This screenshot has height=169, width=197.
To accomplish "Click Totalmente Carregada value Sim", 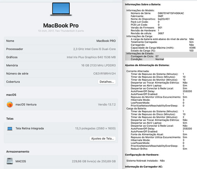I will click(x=191, y=42).
